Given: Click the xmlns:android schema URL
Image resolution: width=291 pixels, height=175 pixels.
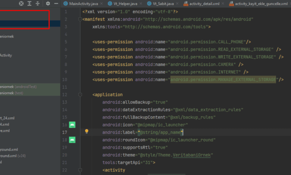Looking at the screenshot, I should (x=198, y=19).
